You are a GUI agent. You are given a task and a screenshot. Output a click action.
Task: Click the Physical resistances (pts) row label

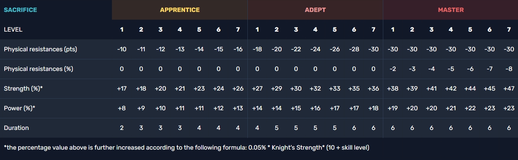click(x=40, y=49)
